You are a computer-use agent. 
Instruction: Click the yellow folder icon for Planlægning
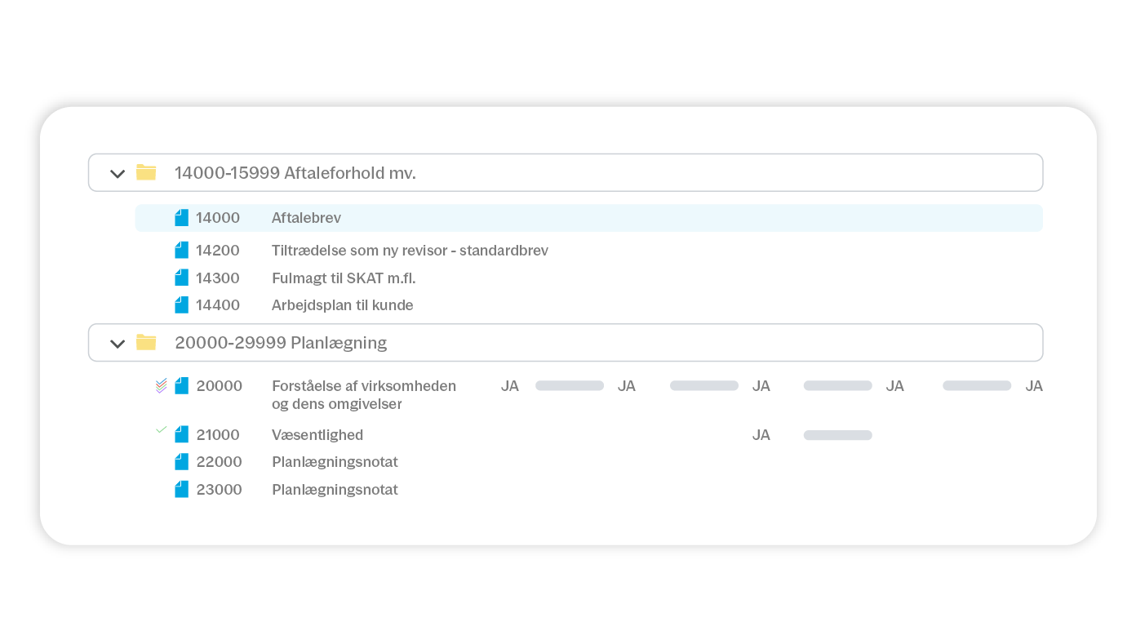coord(146,342)
